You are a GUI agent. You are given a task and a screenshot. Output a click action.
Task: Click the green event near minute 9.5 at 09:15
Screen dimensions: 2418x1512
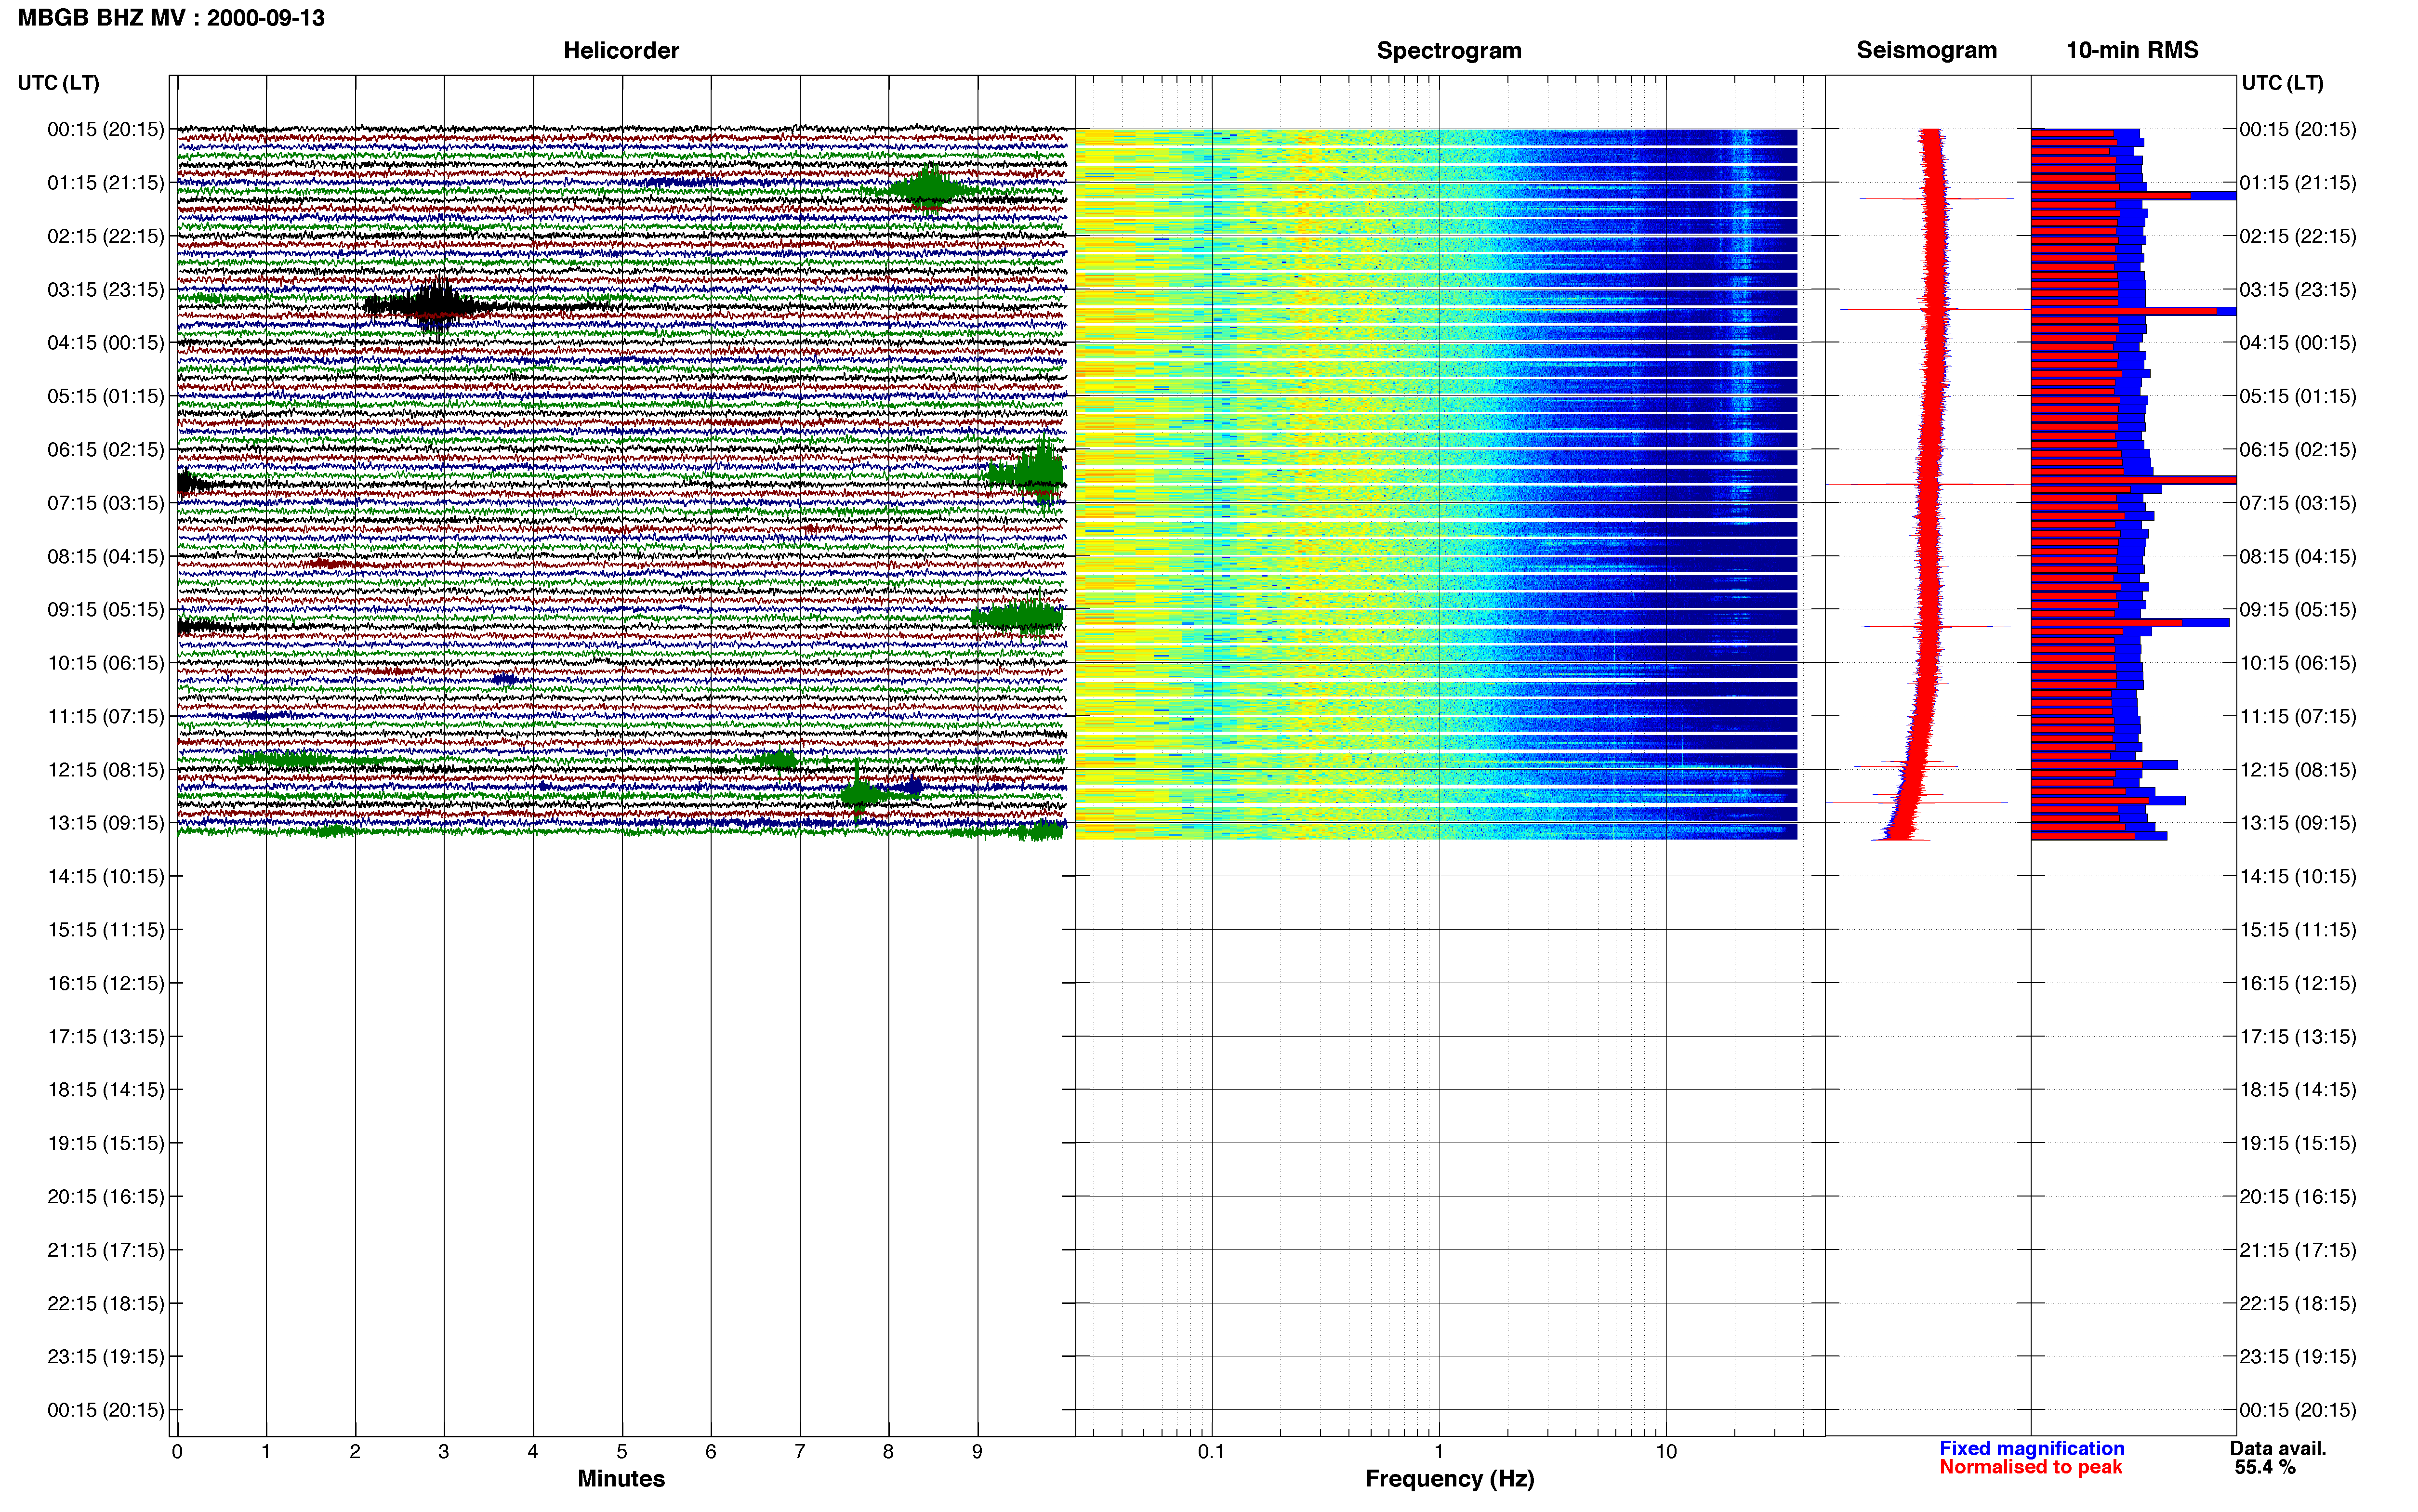coord(1018,616)
